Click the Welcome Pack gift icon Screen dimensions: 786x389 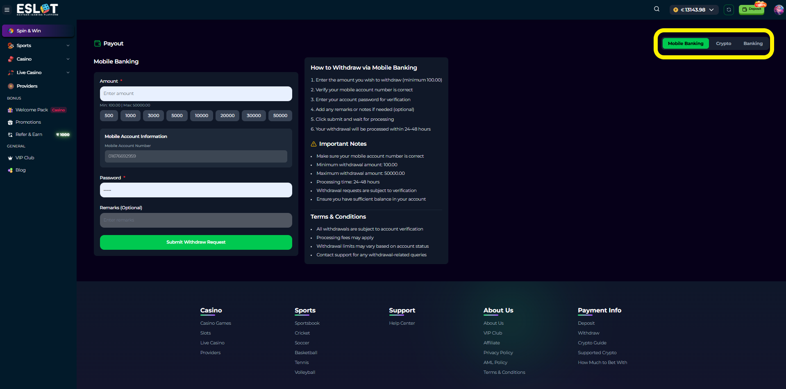point(10,110)
